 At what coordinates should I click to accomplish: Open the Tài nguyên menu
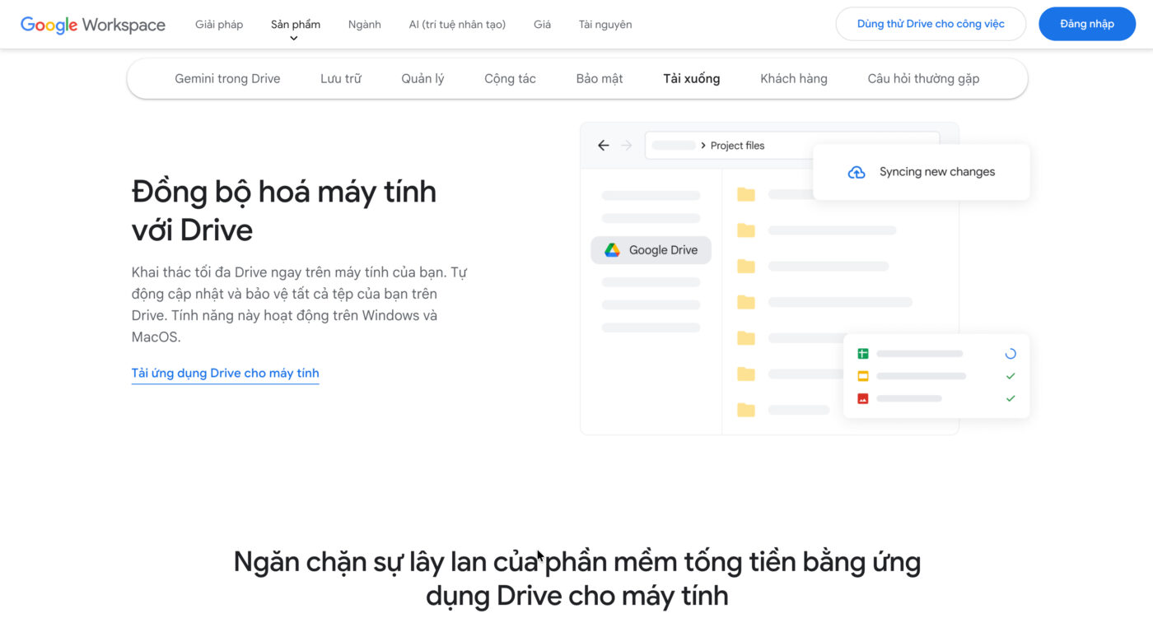point(605,25)
